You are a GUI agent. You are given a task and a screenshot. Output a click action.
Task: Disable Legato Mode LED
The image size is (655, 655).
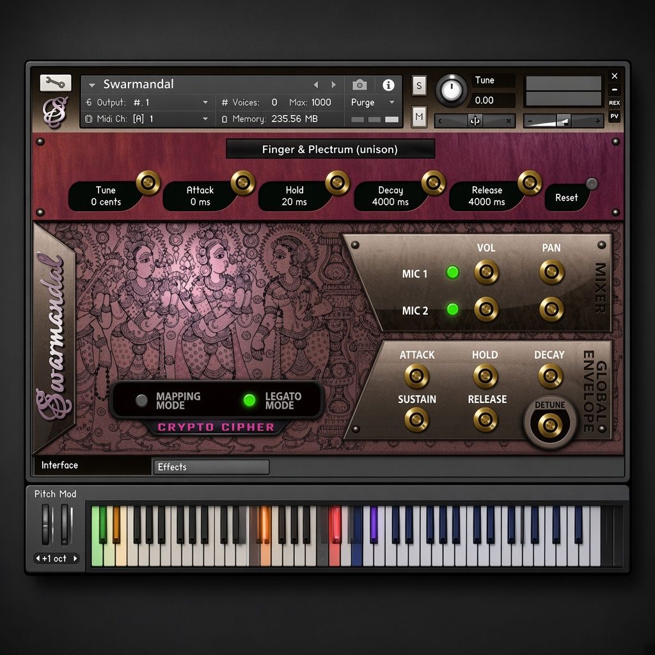(249, 400)
